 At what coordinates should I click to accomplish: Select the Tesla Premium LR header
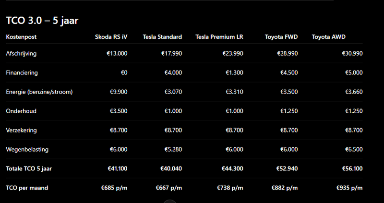coord(219,37)
